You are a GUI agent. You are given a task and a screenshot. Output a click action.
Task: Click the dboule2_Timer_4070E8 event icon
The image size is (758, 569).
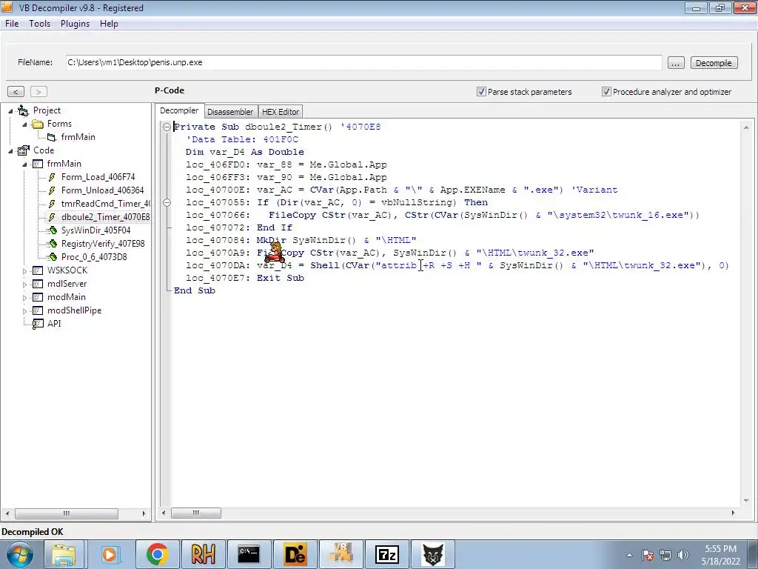click(x=52, y=217)
